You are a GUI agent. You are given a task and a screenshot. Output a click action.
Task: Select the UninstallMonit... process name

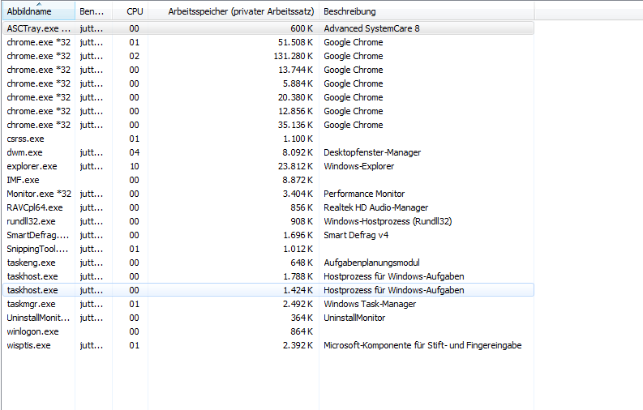click(x=39, y=318)
